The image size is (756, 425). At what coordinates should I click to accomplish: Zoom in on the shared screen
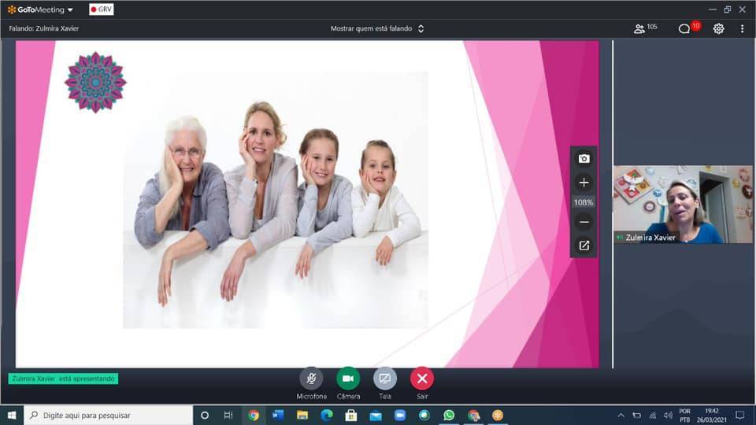point(584,183)
